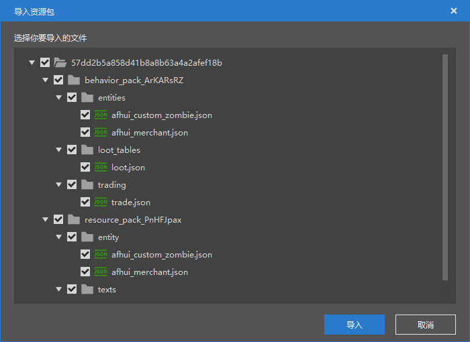The height and width of the screenshot is (342, 470).
Task: Collapse the resource_pack_PnHFJpax node
Action: click(46, 219)
